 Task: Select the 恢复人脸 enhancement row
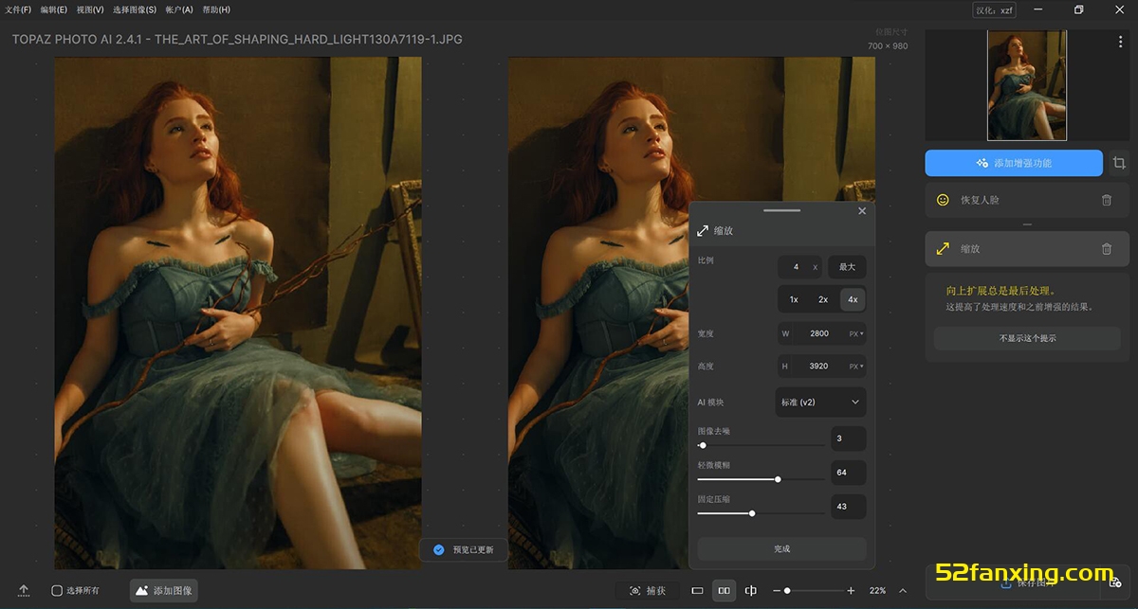pos(1027,200)
